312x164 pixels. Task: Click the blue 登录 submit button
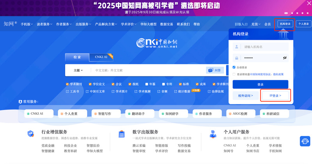coord(260,85)
